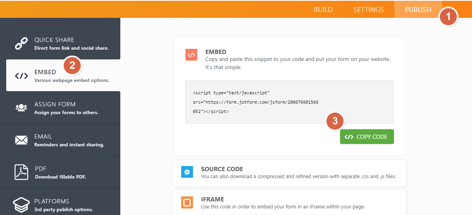The height and width of the screenshot is (215, 472).
Task: Click inside the embed script code box
Action: pos(289,102)
